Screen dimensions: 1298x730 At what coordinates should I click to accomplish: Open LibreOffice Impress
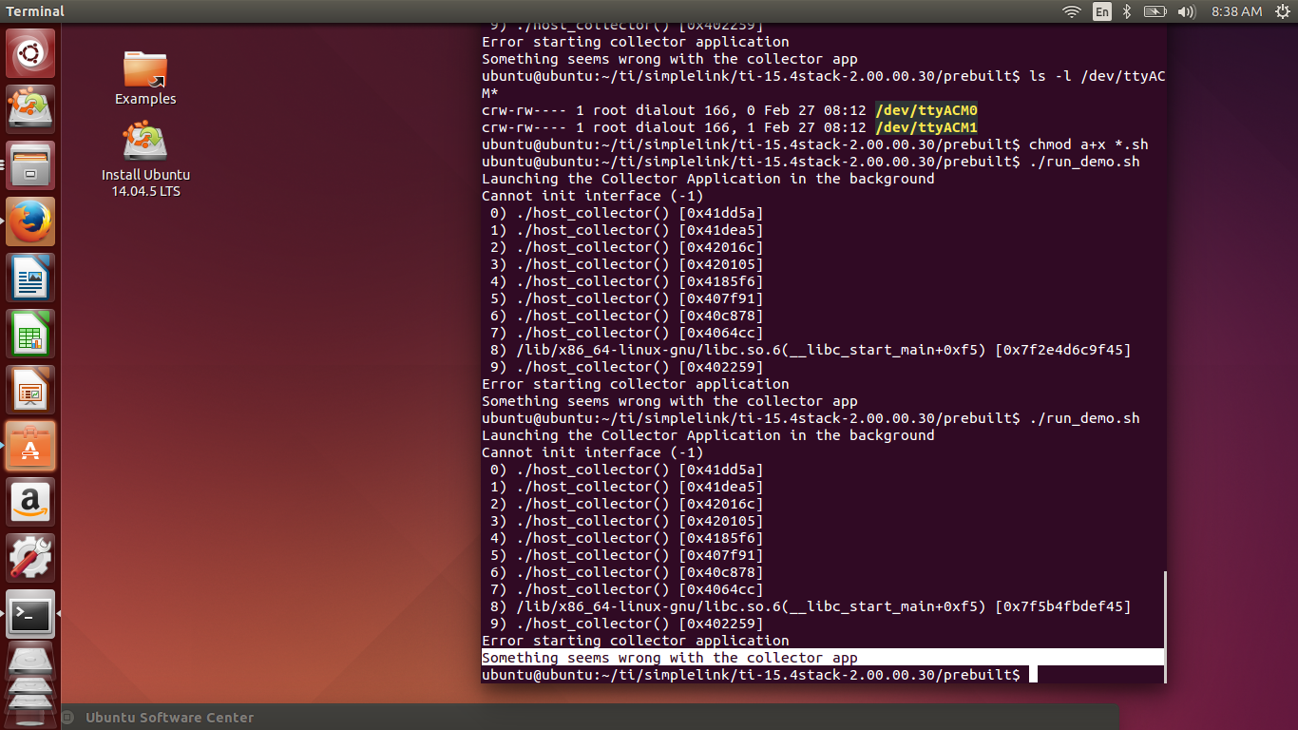coord(31,390)
